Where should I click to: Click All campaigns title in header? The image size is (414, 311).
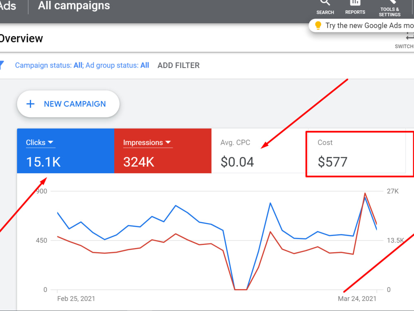tap(74, 5)
